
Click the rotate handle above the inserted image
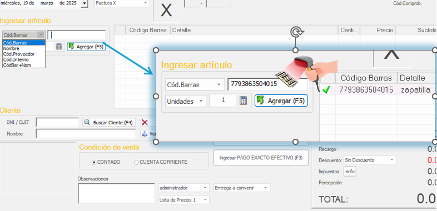pyautogui.click(x=295, y=32)
